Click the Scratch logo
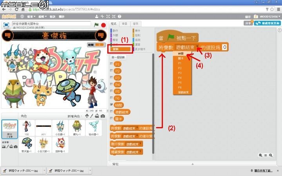 pos(9,16)
